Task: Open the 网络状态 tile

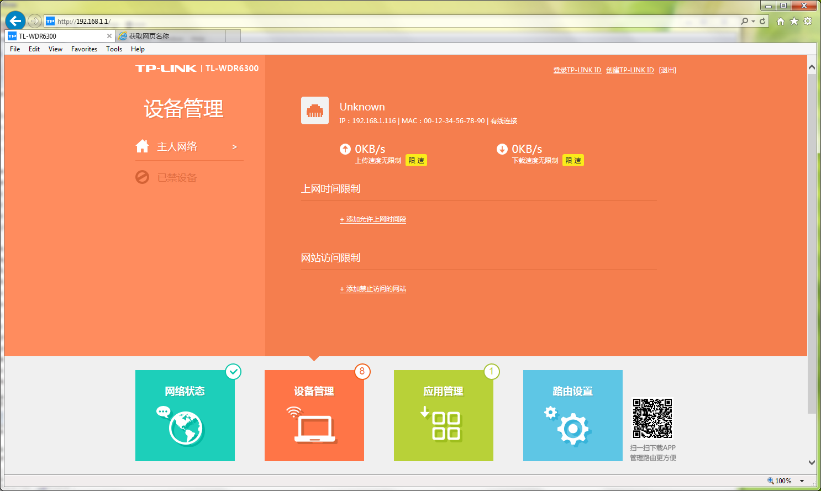Action: [185, 415]
